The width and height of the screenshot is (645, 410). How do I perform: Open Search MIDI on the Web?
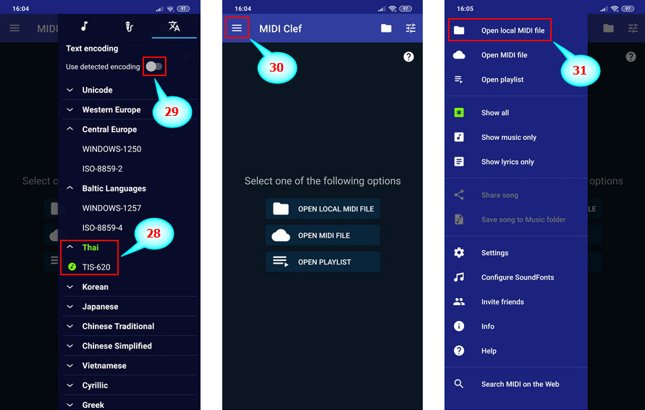[x=516, y=384]
